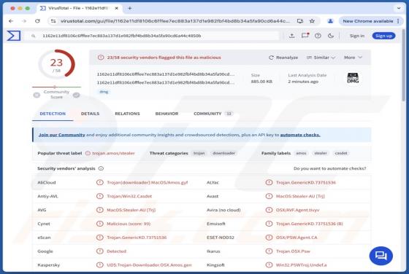The height and width of the screenshot is (274, 409).
Task: Open site information icon in address bar
Action: pos(53,21)
